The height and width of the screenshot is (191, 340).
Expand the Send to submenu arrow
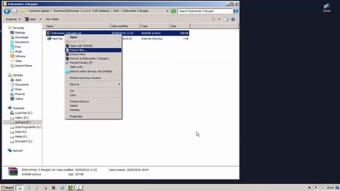click(x=119, y=84)
